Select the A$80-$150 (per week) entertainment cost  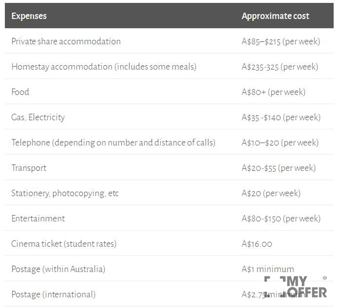pyautogui.click(x=281, y=219)
